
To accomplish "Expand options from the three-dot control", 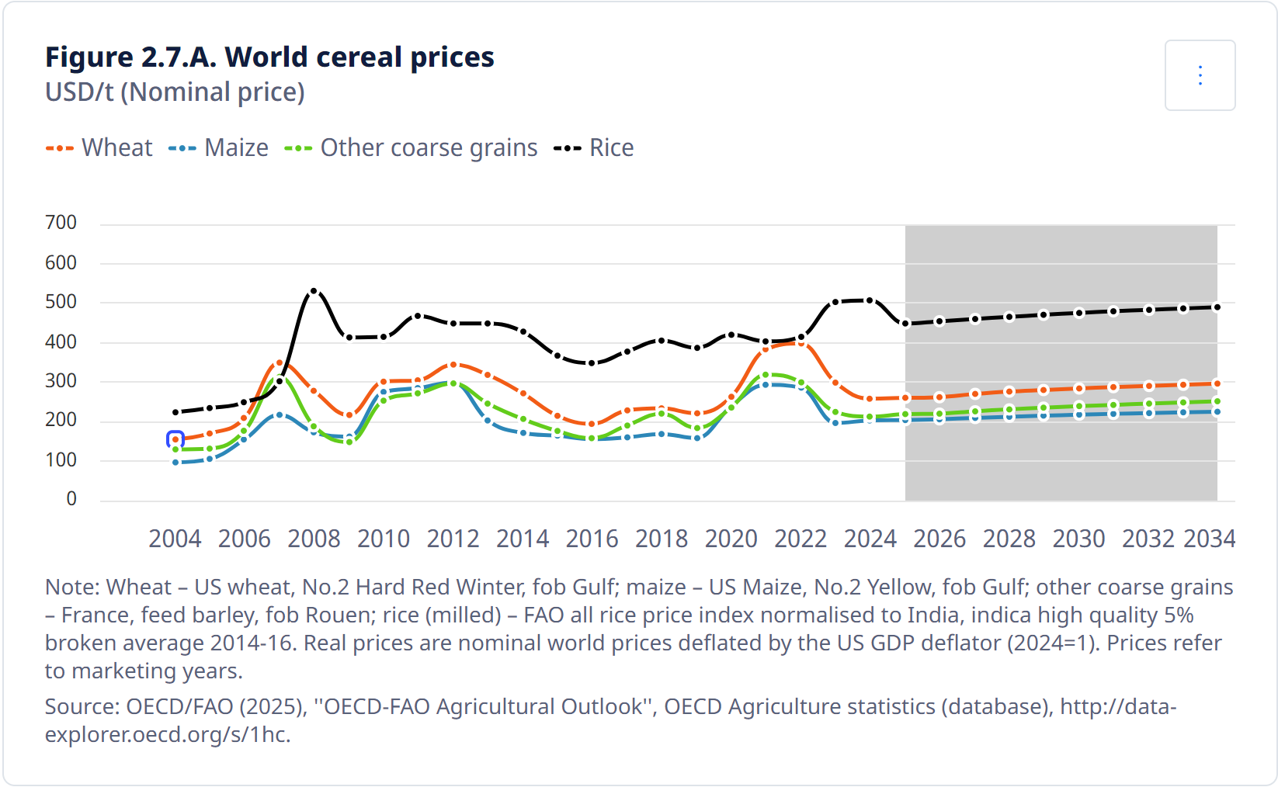I will tap(1200, 75).
